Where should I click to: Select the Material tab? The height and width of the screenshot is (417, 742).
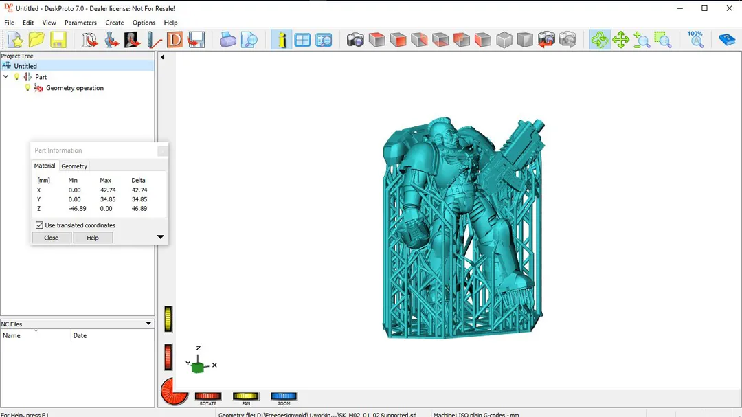tap(45, 166)
